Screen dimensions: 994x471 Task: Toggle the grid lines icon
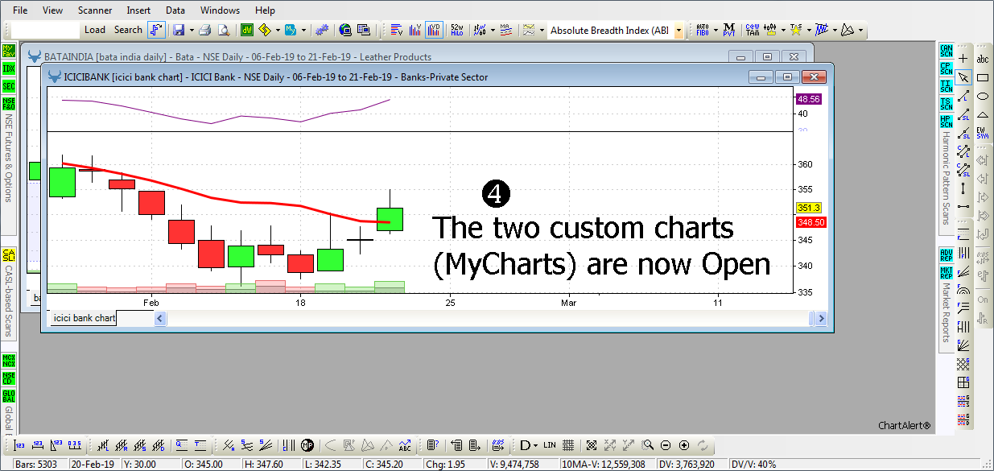tap(568, 445)
